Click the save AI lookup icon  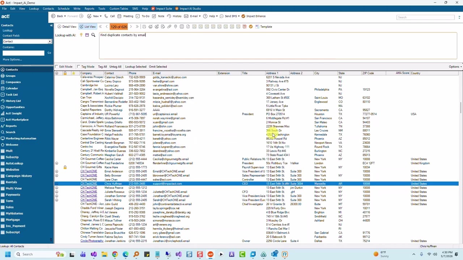pos(87,35)
